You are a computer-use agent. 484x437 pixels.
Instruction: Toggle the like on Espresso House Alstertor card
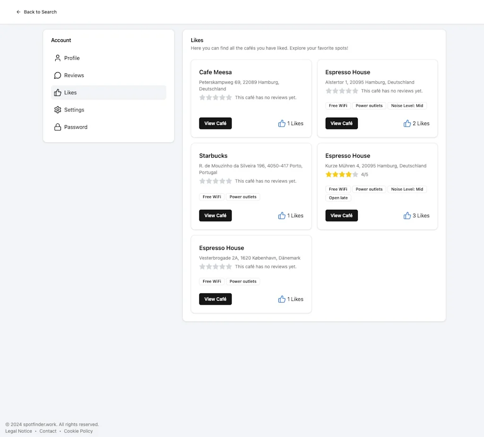(x=407, y=123)
